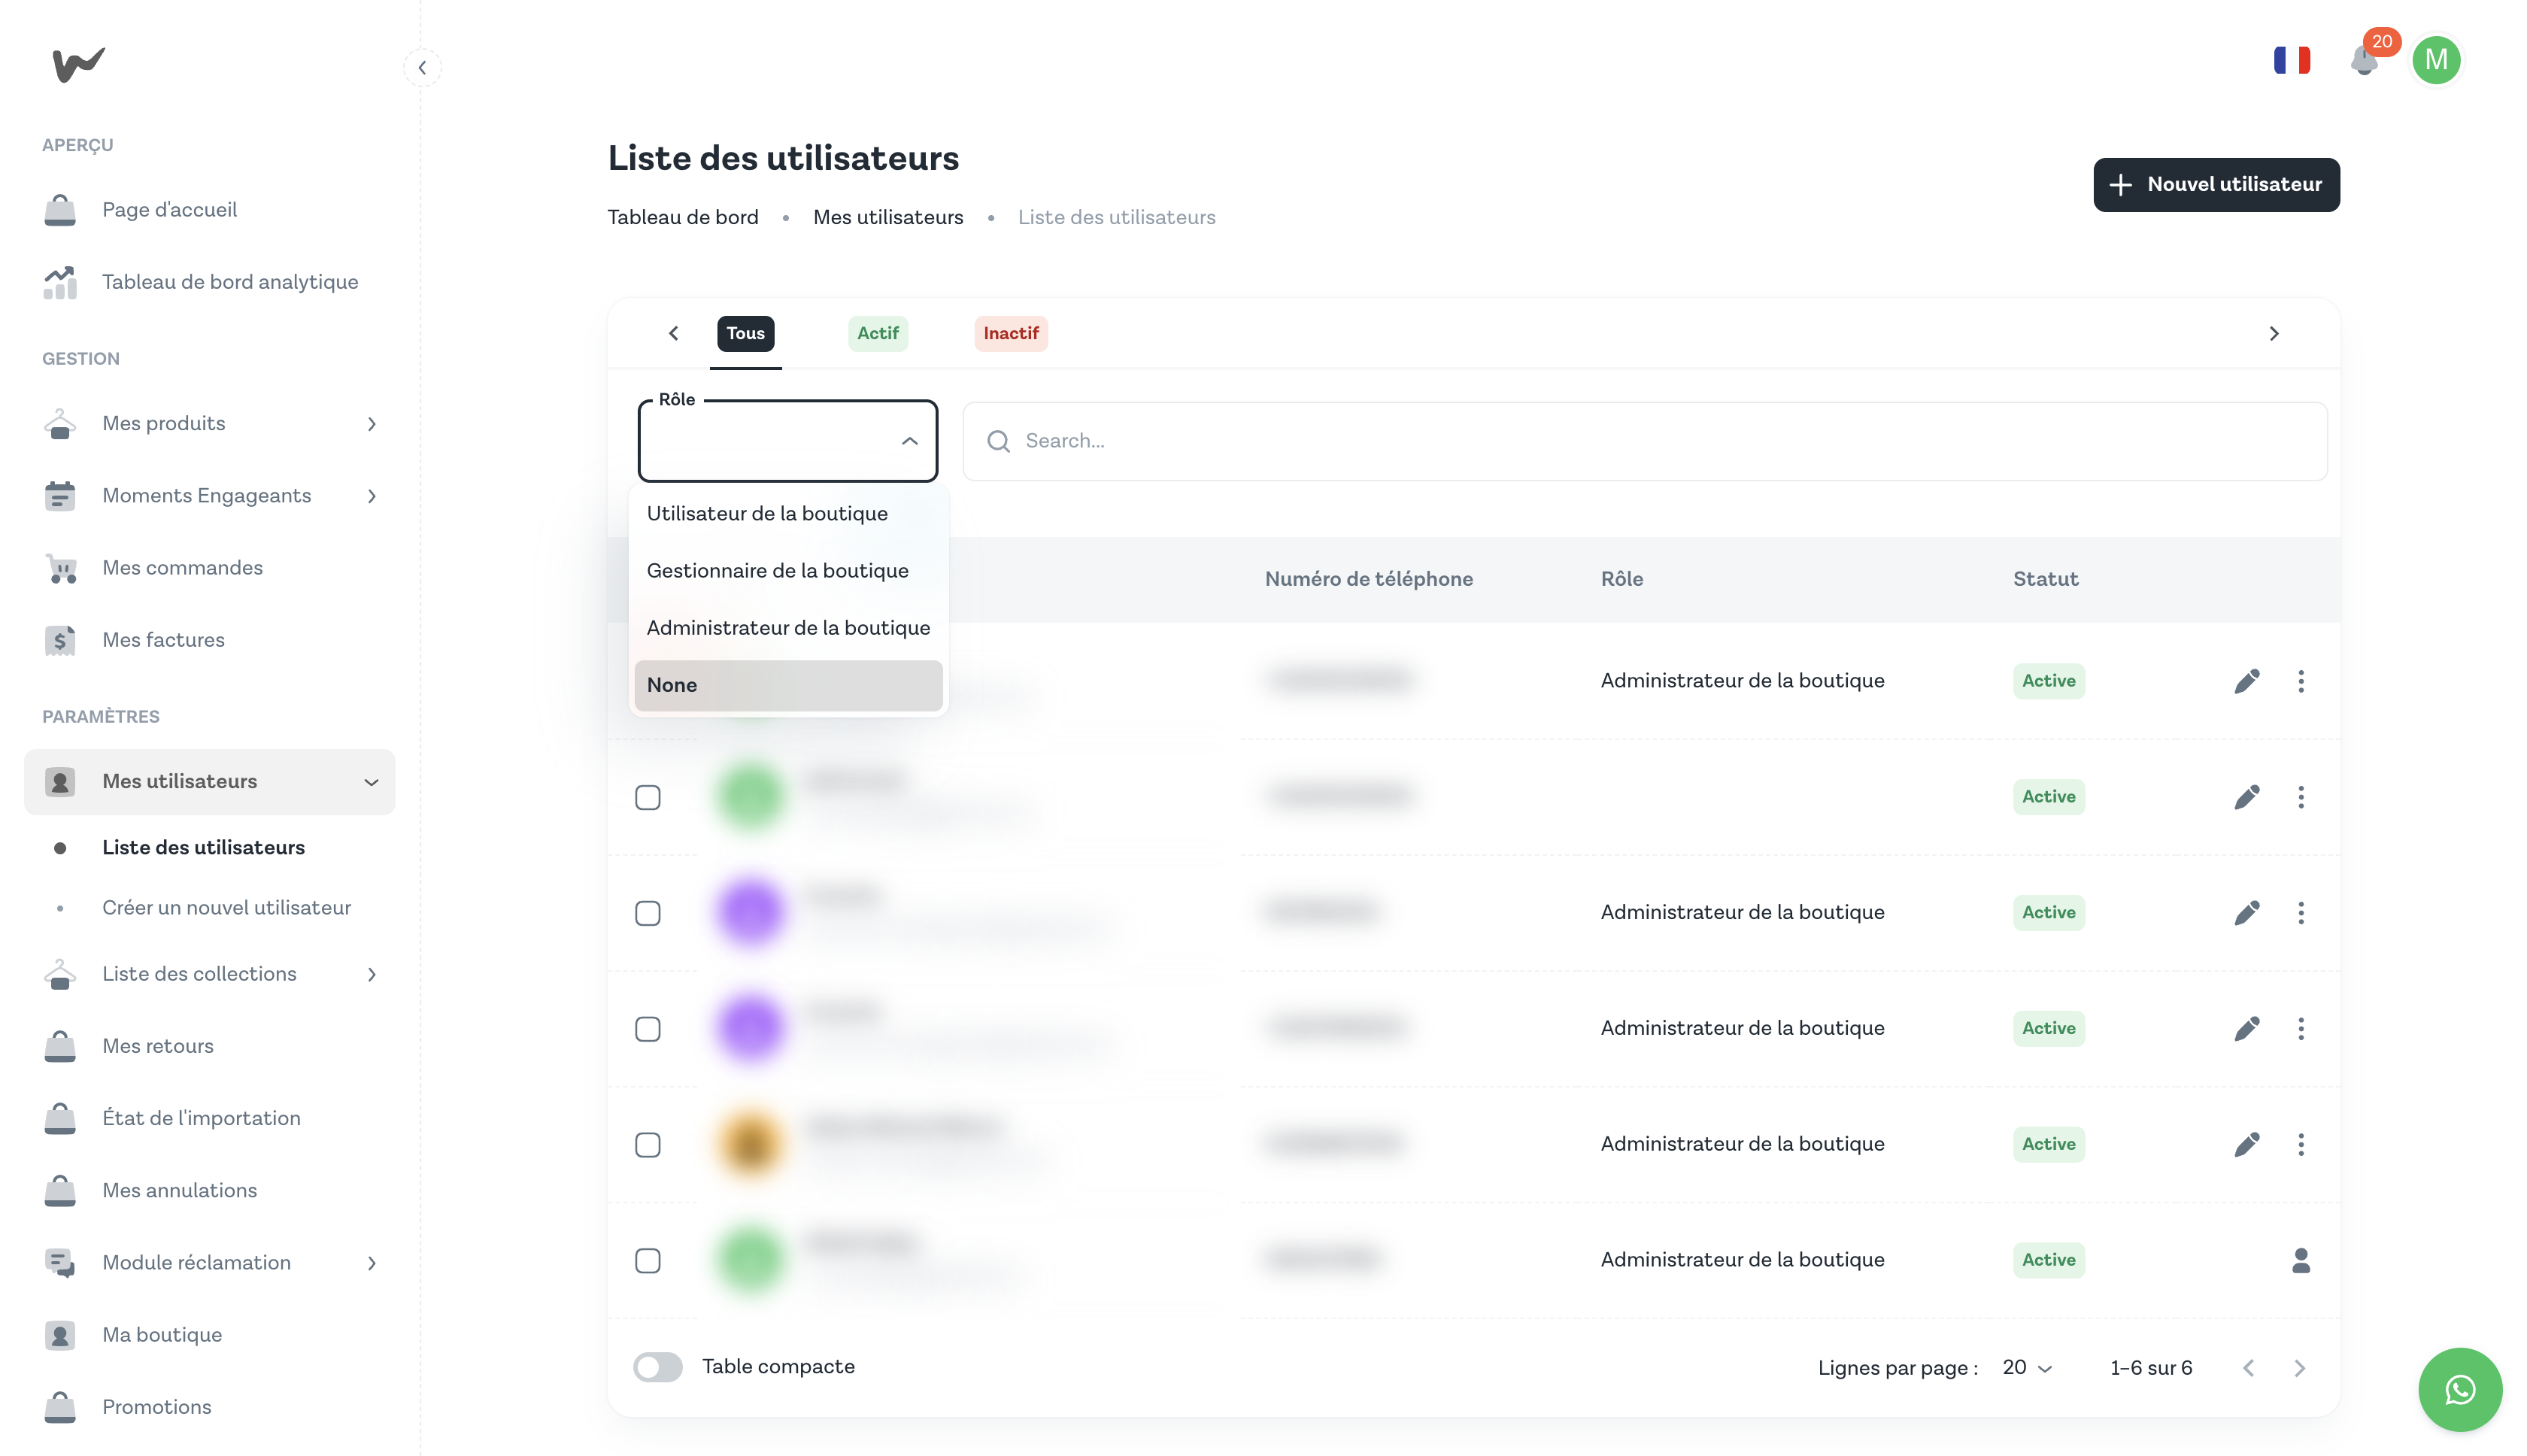Open WhatsApp chat floating button

point(2459,1389)
